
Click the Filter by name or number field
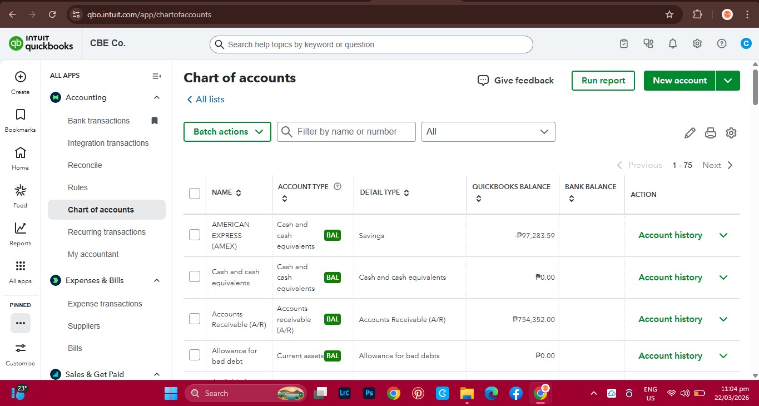(x=346, y=132)
